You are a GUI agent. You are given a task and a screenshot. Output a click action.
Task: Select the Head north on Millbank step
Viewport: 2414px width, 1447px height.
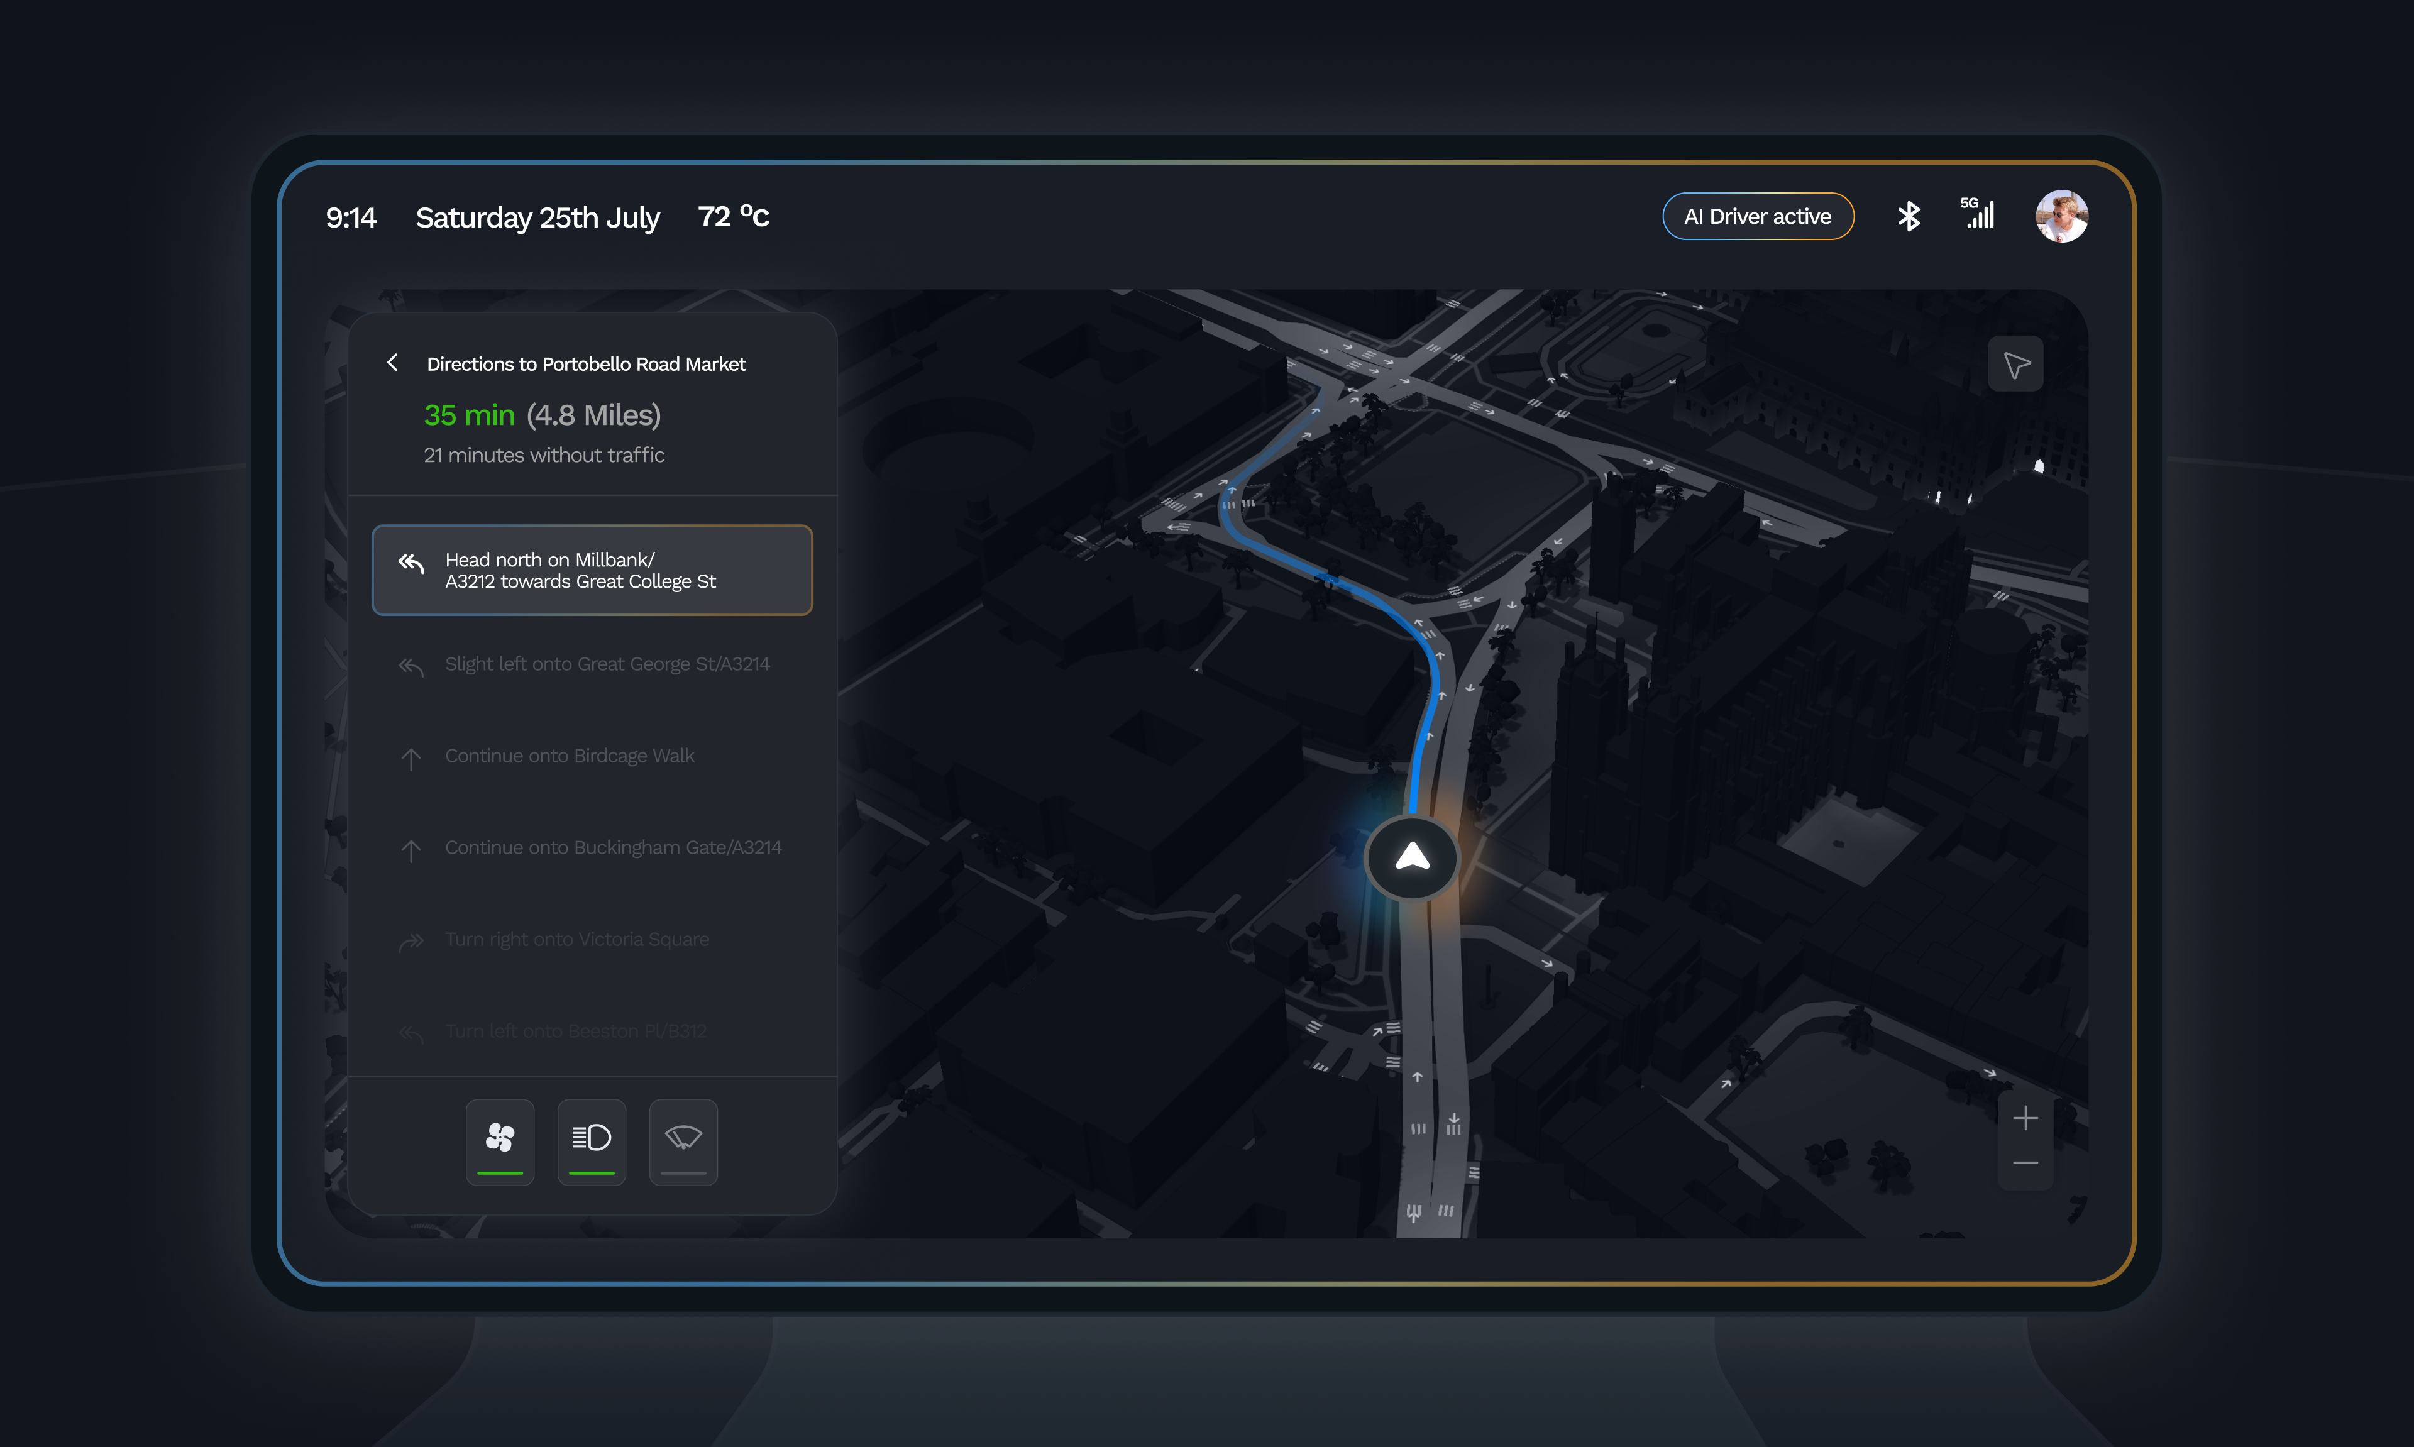pos(592,570)
